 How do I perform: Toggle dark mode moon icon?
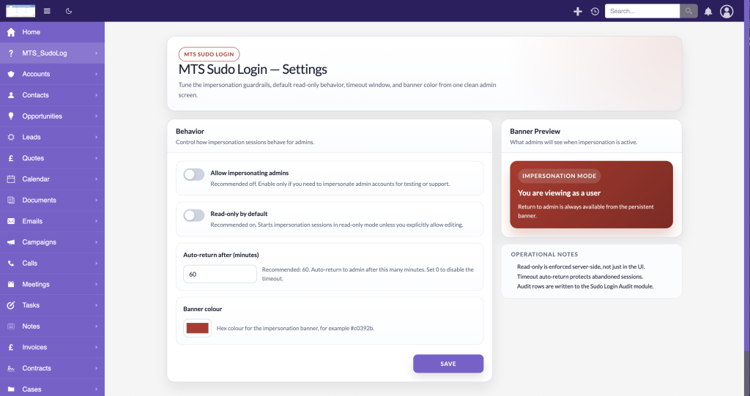coord(69,11)
